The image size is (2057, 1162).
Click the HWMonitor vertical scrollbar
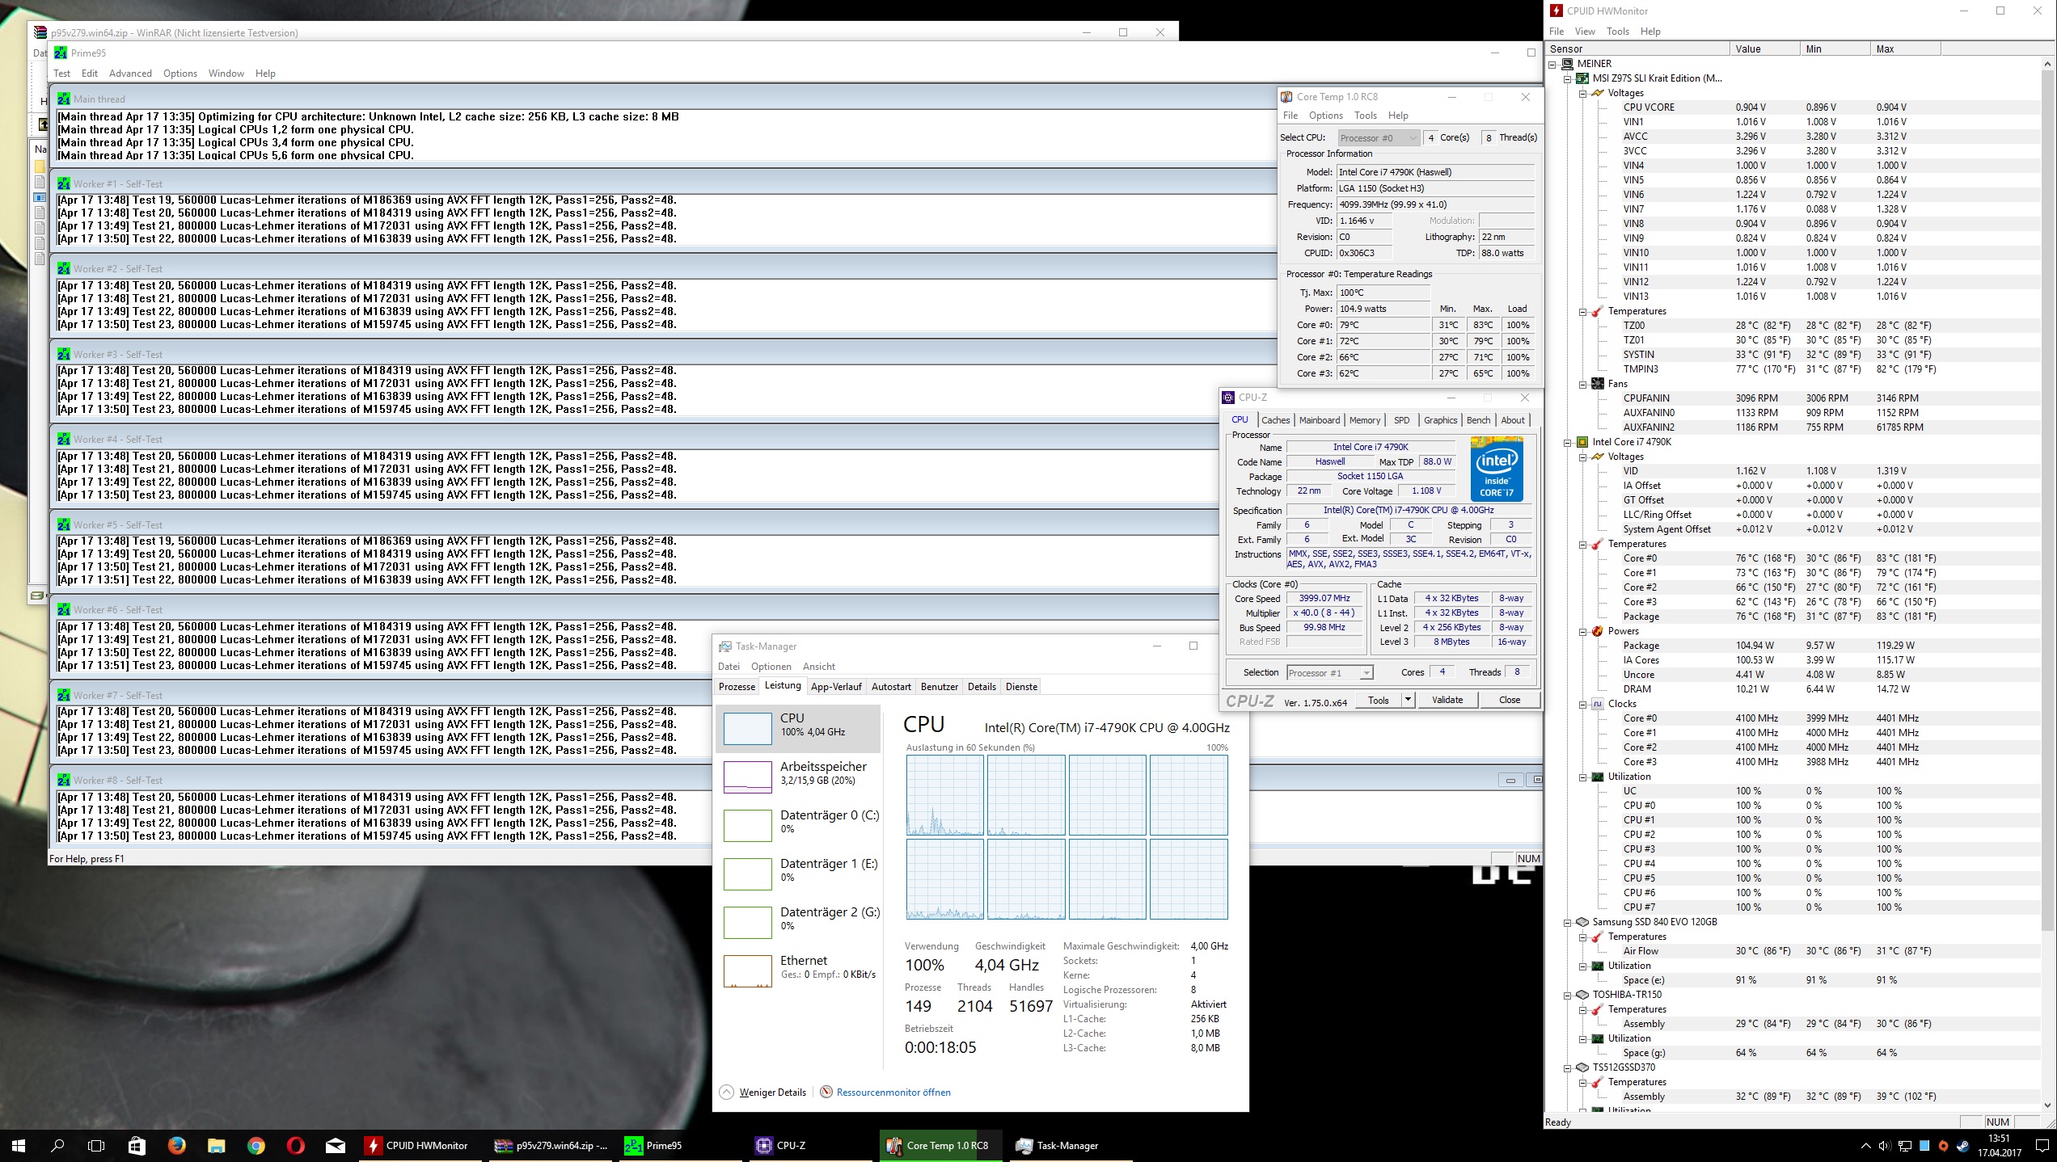(x=2048, y=485)
